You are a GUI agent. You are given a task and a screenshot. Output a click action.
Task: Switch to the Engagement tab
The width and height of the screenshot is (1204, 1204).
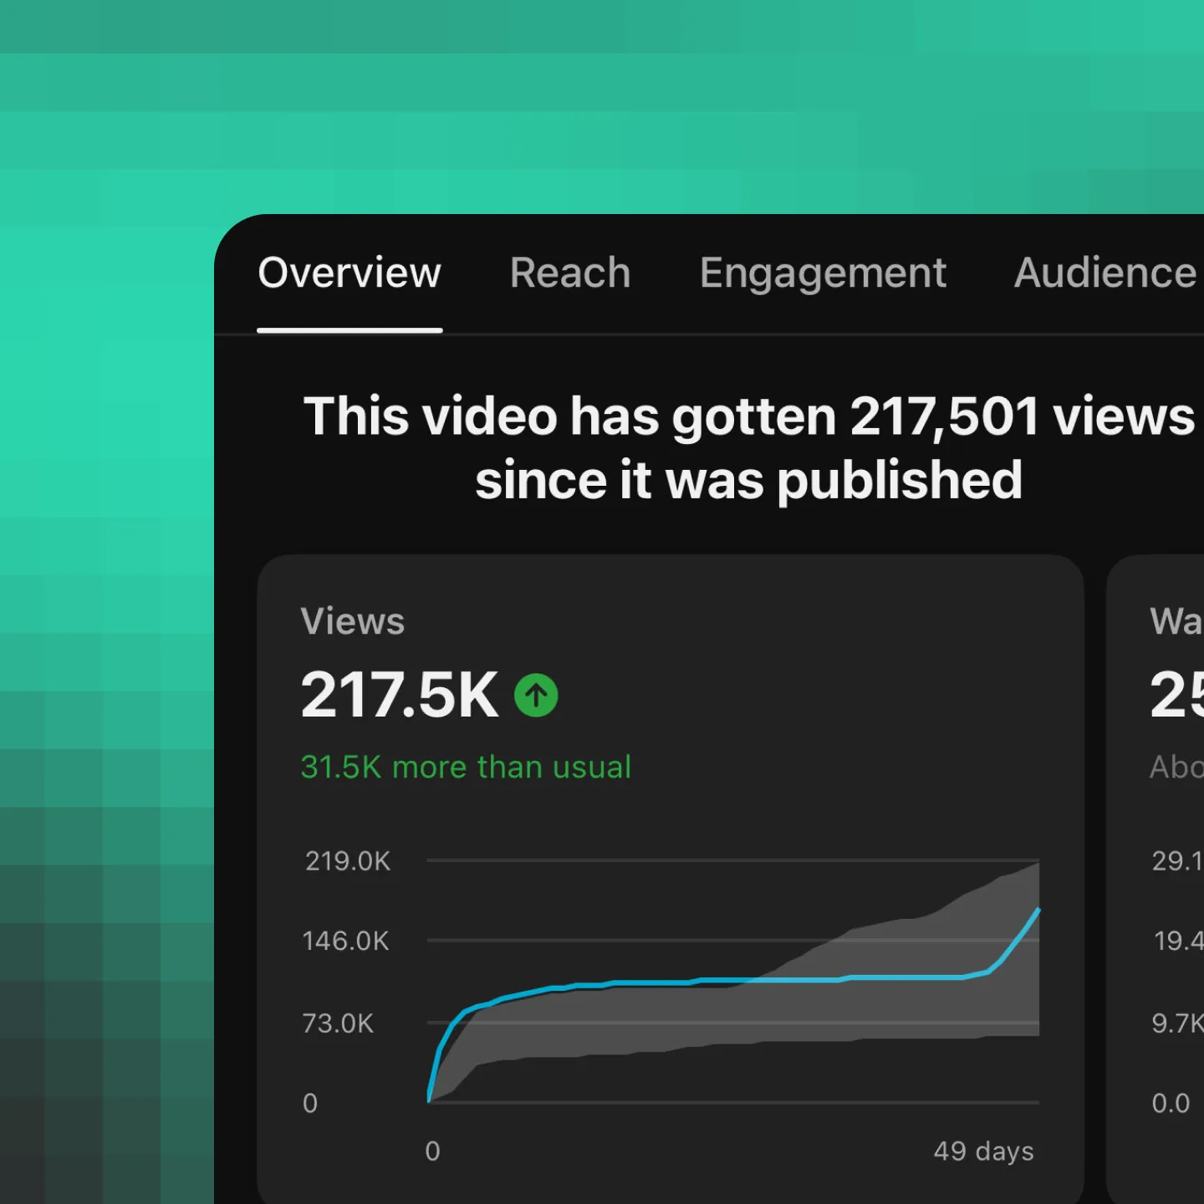(823, 275)
